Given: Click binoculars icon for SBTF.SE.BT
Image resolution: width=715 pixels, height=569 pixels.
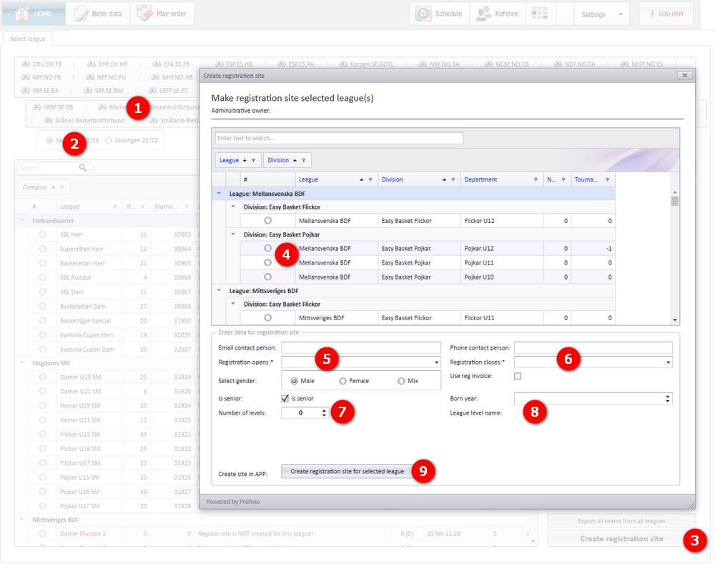Looking at the screenshot, I should click(152, 91).
